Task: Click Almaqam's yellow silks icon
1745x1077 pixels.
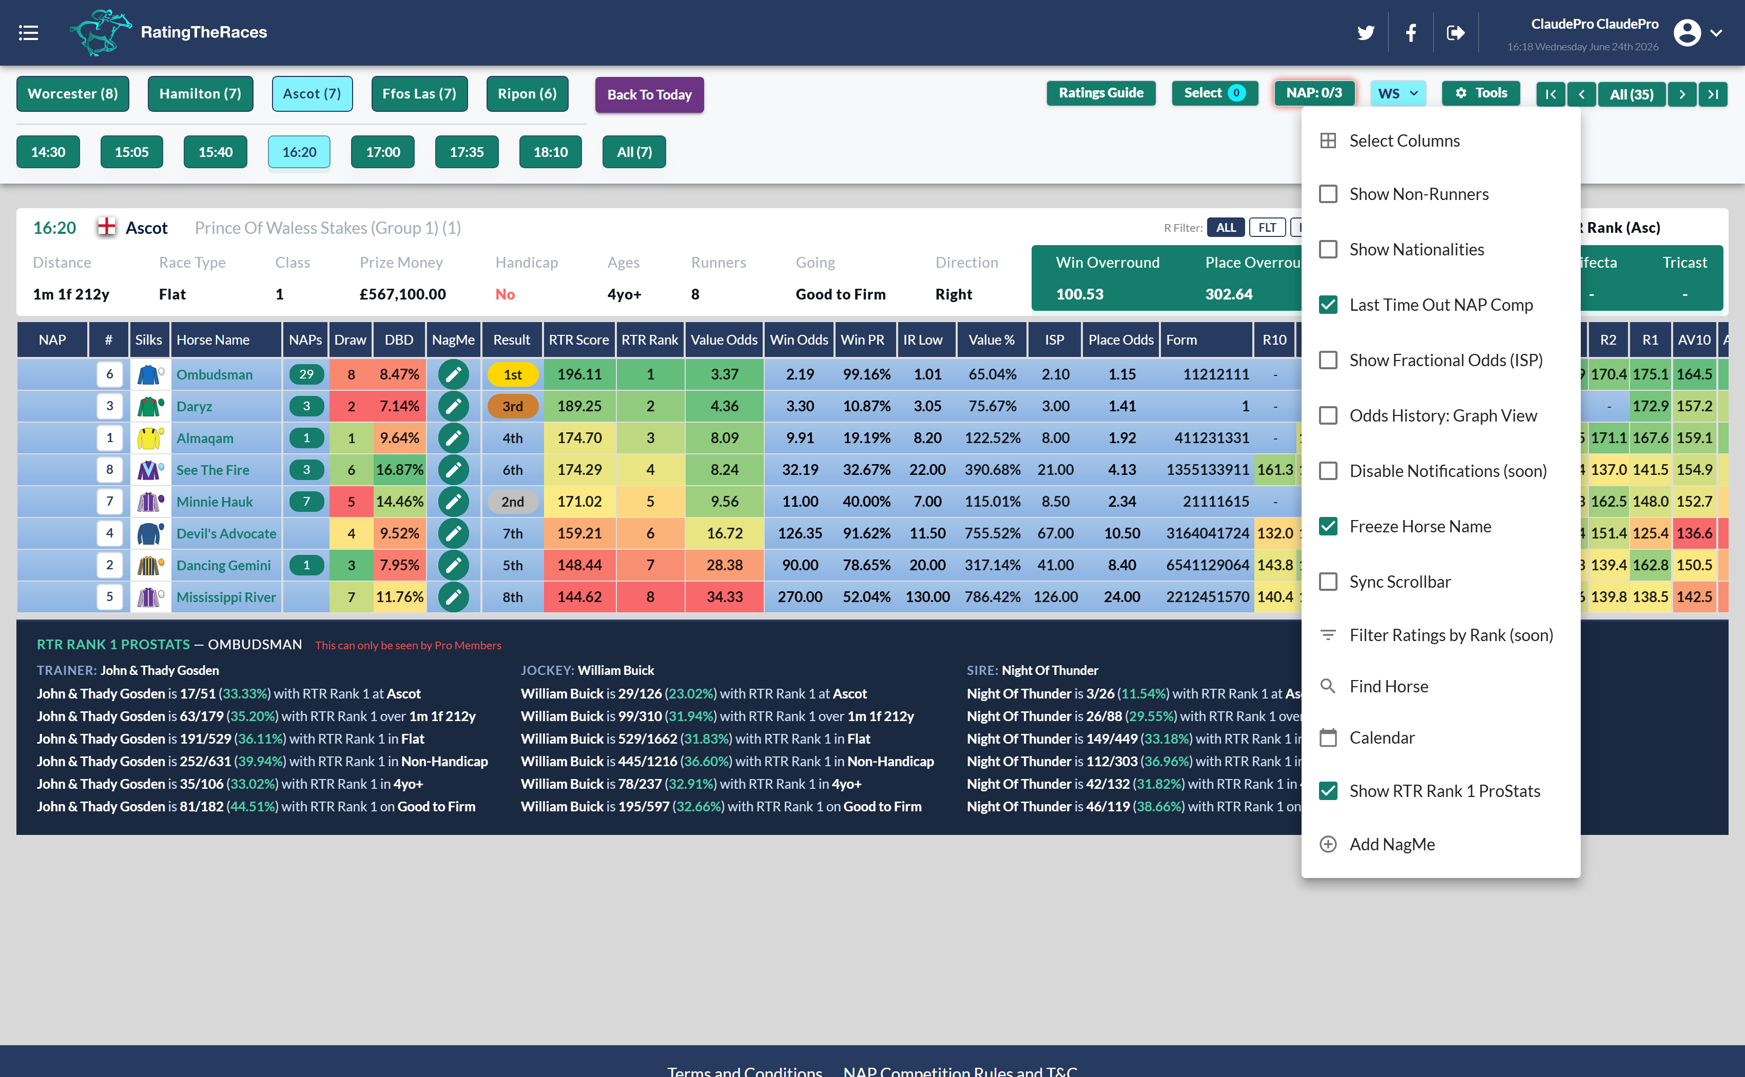Action: click(x=150, y=438)
